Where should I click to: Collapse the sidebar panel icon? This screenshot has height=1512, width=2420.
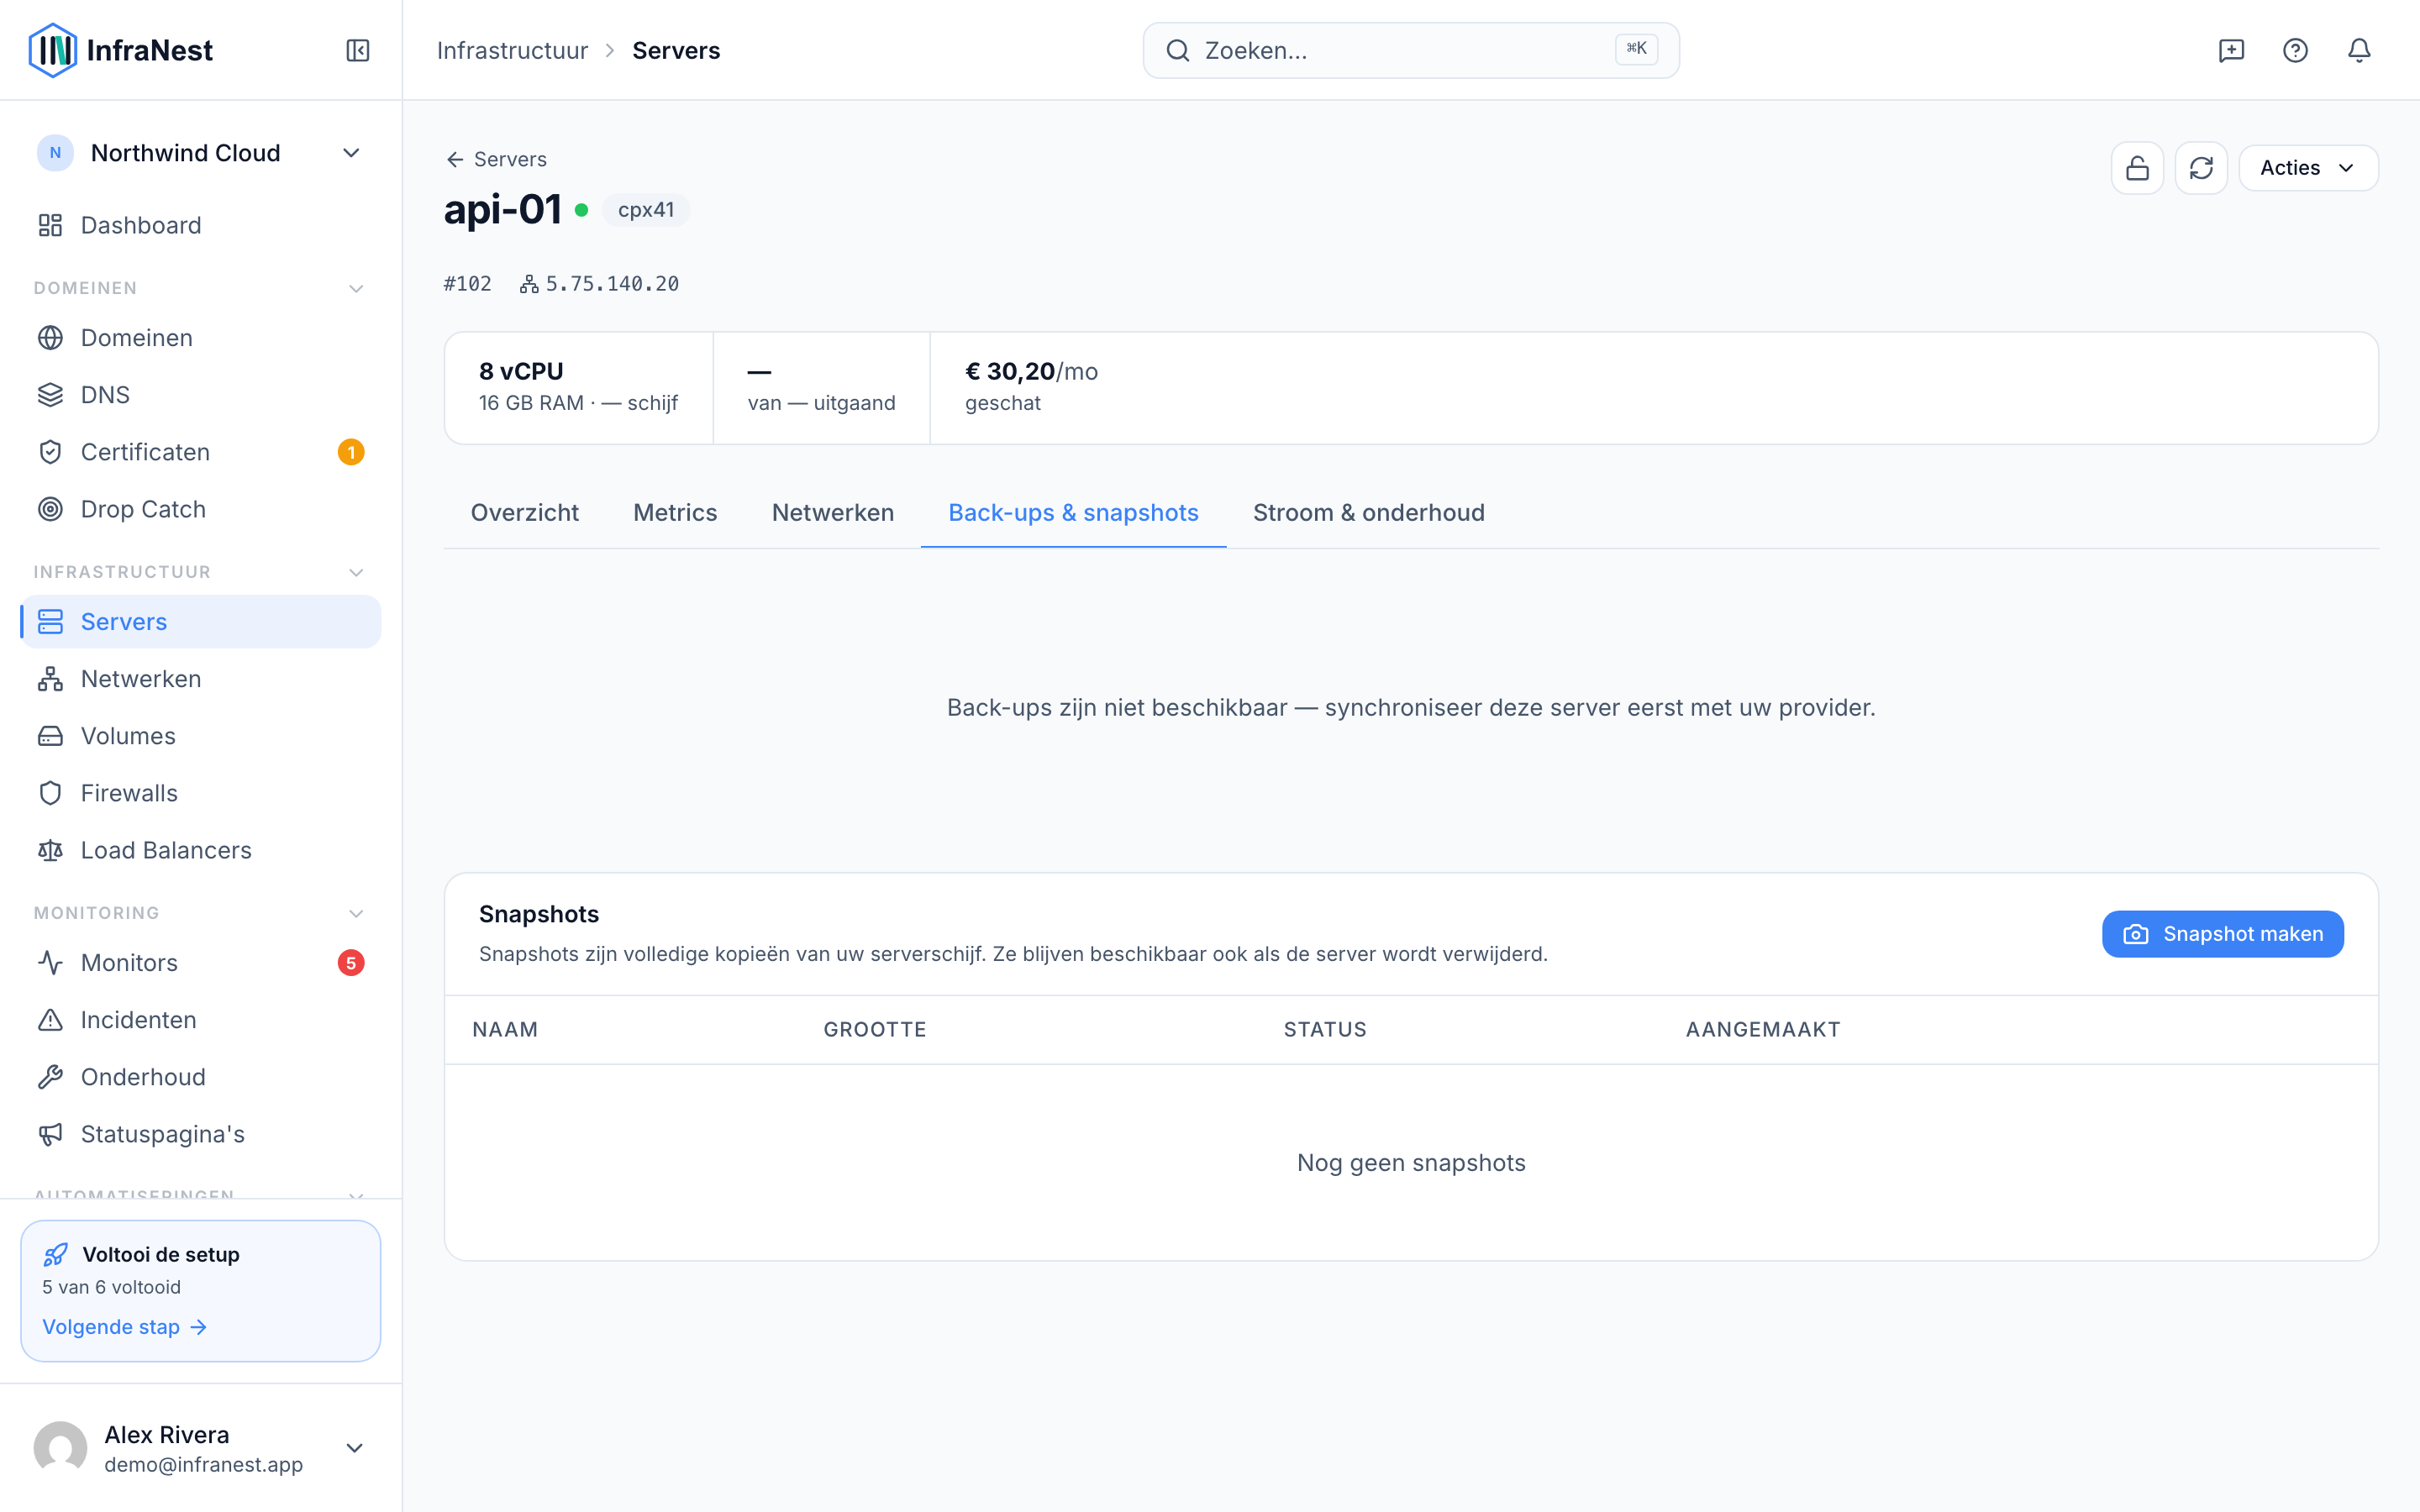[357, 50]
